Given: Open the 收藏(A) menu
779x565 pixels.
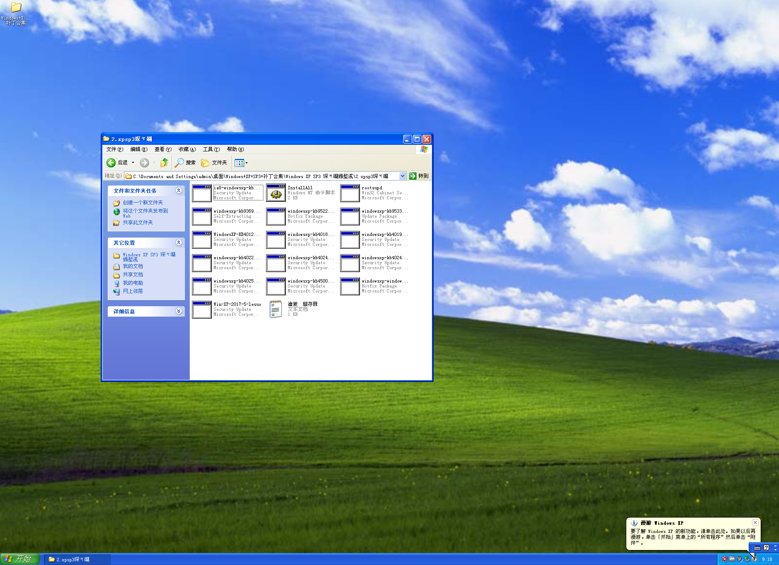Looking at the screenshot, I should [x=187, y=149].
